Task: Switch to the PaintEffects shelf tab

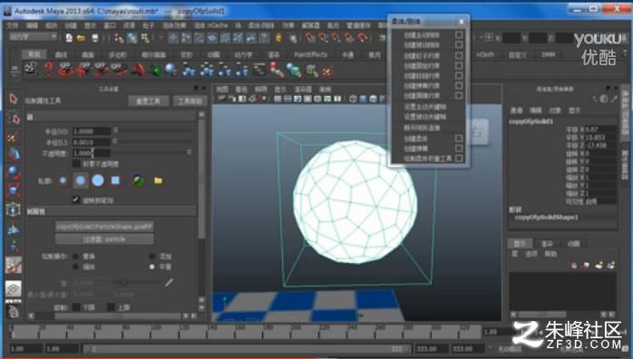Action: point(310,54)
